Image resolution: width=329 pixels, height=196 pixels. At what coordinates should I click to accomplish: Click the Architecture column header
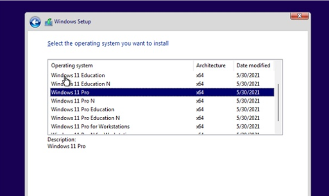[x=210, y=66]
